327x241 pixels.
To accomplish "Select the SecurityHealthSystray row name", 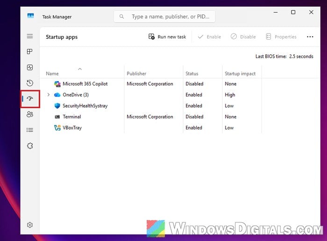I will click(85, 106).
